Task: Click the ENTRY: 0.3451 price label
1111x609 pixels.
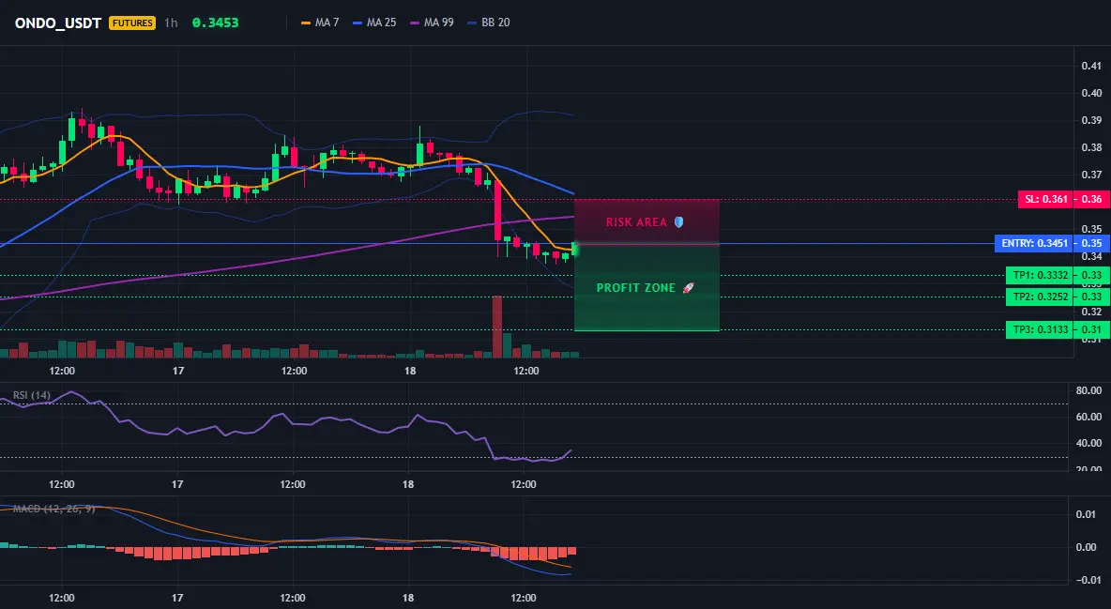Action: point(1034,243)
